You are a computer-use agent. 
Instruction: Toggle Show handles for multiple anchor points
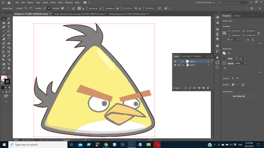click(x=45, y=8)
